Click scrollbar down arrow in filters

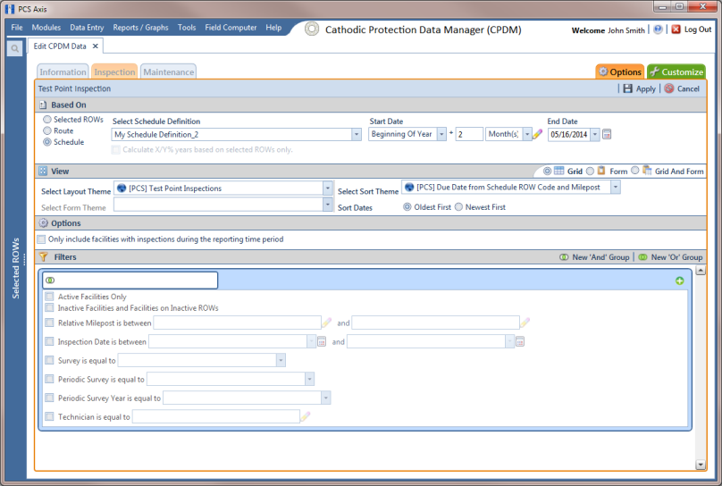click(x=701, y=465)
